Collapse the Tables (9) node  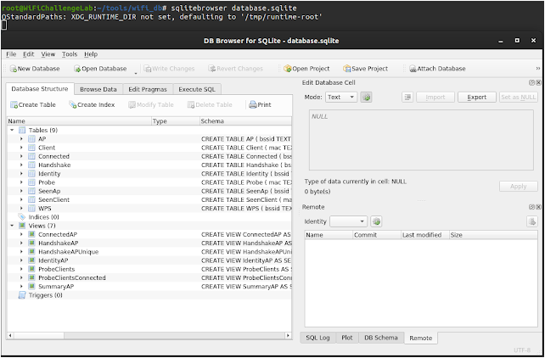click(x=12, y=130)
